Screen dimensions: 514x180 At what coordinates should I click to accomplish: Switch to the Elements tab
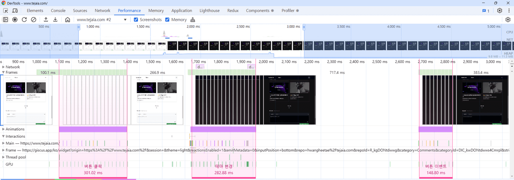(x=35, y=10)
